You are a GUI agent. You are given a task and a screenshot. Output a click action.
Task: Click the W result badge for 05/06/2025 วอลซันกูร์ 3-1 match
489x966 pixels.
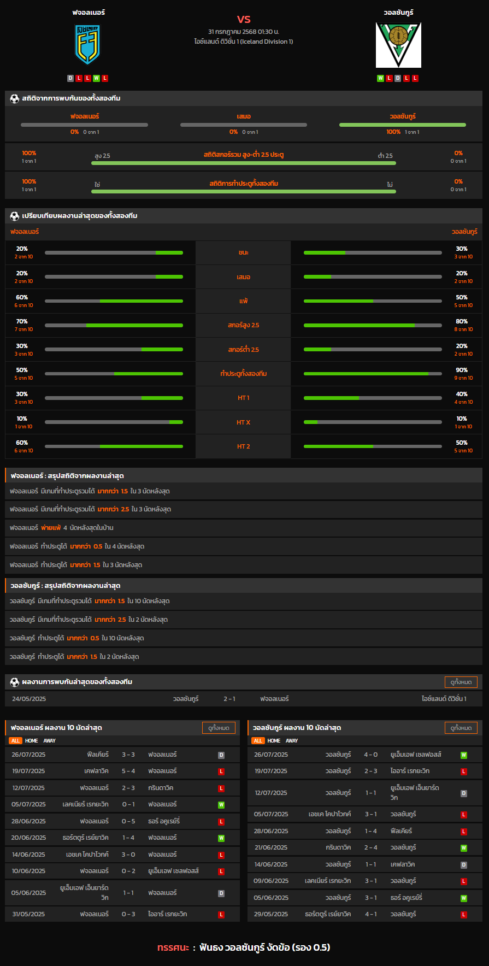coord(464,898)
